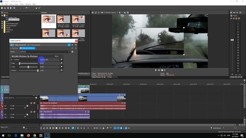Expand the All folder in the plugin tree
The image size is (246, 138).
click(2, 15)
